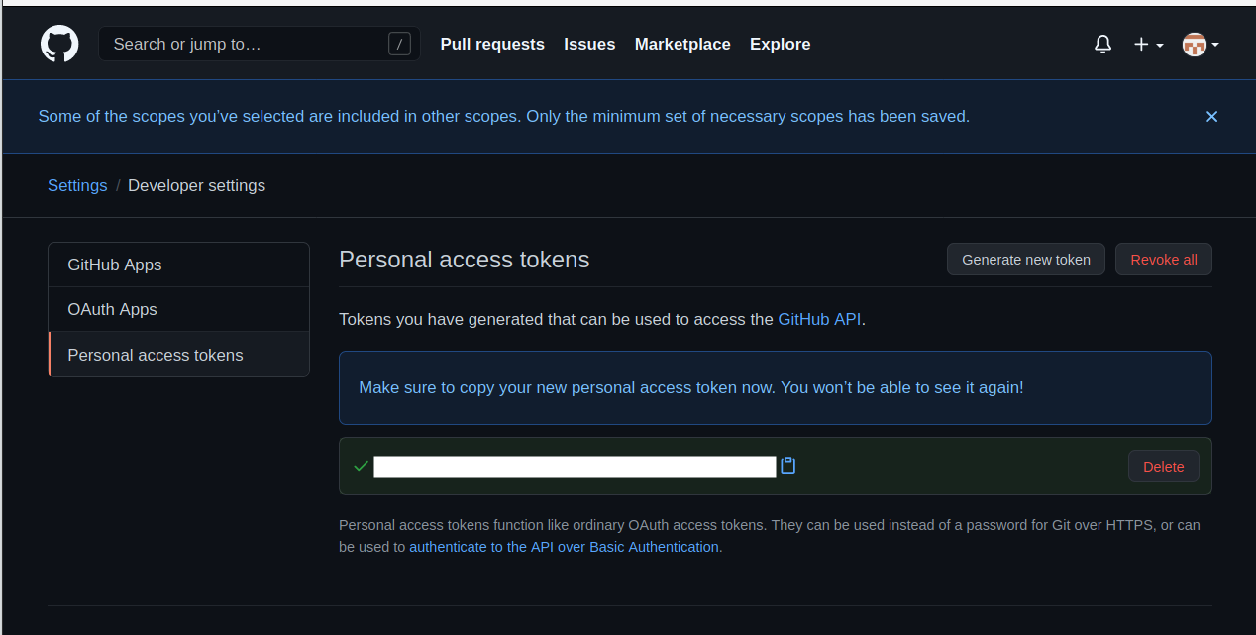Screen dimensions: 1256x635
Task: Click the green checkmark beside token
Action: (361, 466)
